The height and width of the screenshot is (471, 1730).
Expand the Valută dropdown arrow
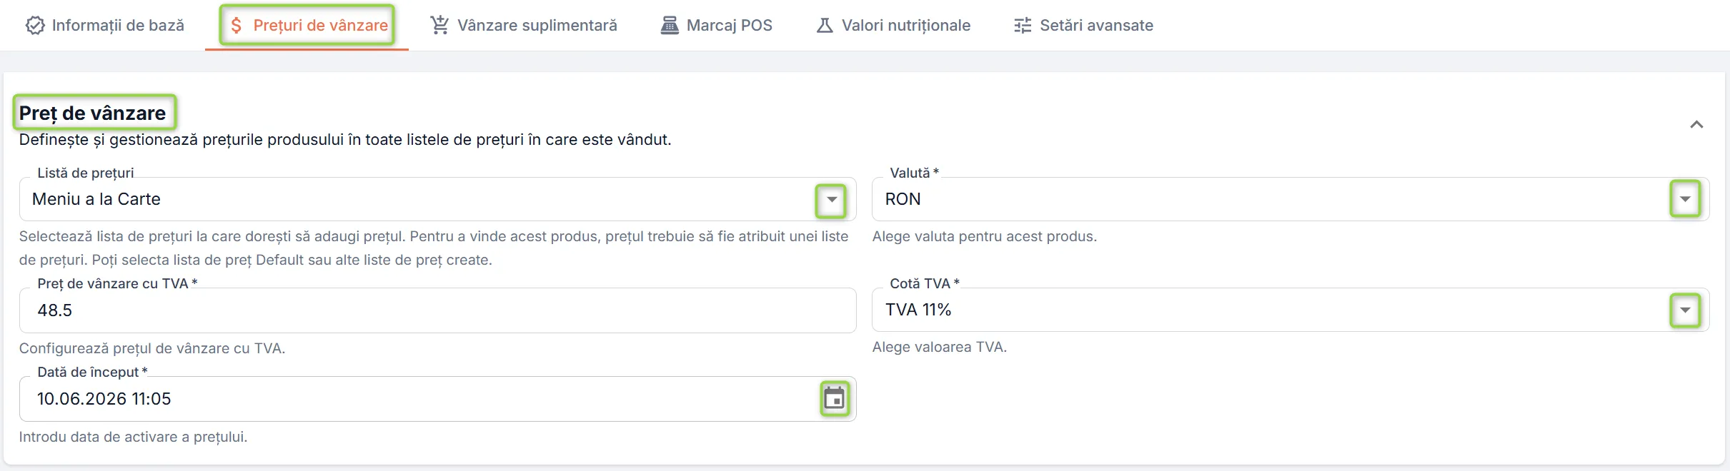pyautogui.click(x=1685, y=199)
